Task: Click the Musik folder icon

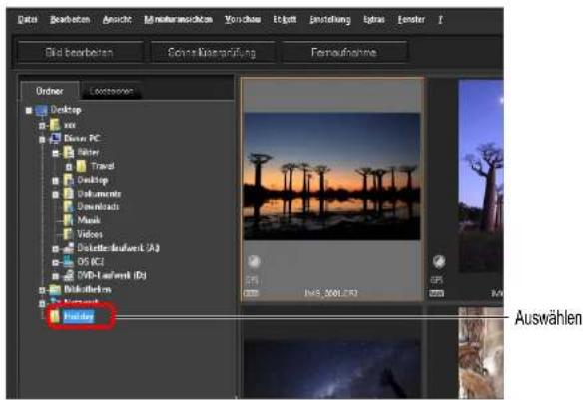Action: click(x=68, y=220)
